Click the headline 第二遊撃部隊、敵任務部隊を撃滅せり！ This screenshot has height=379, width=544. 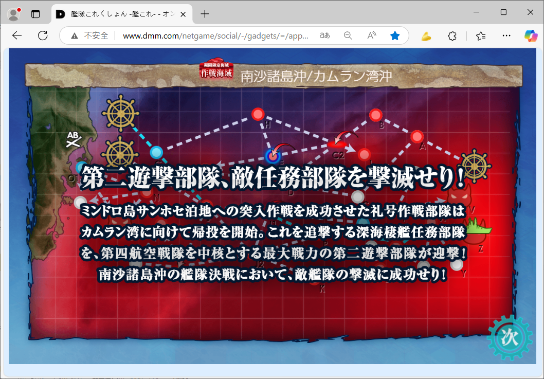point(273,178)
